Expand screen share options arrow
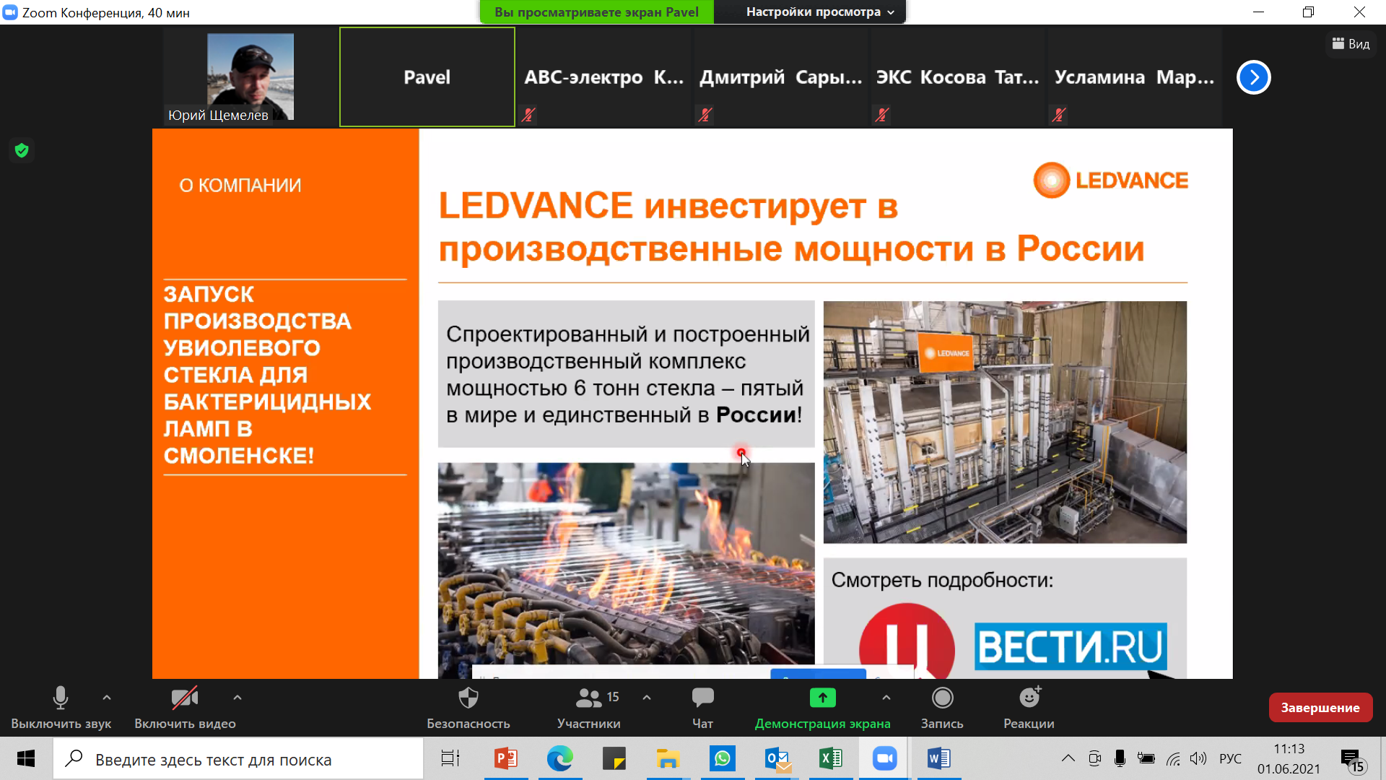The height and width of the screenshot is (780, 1386). pos(886,698)
